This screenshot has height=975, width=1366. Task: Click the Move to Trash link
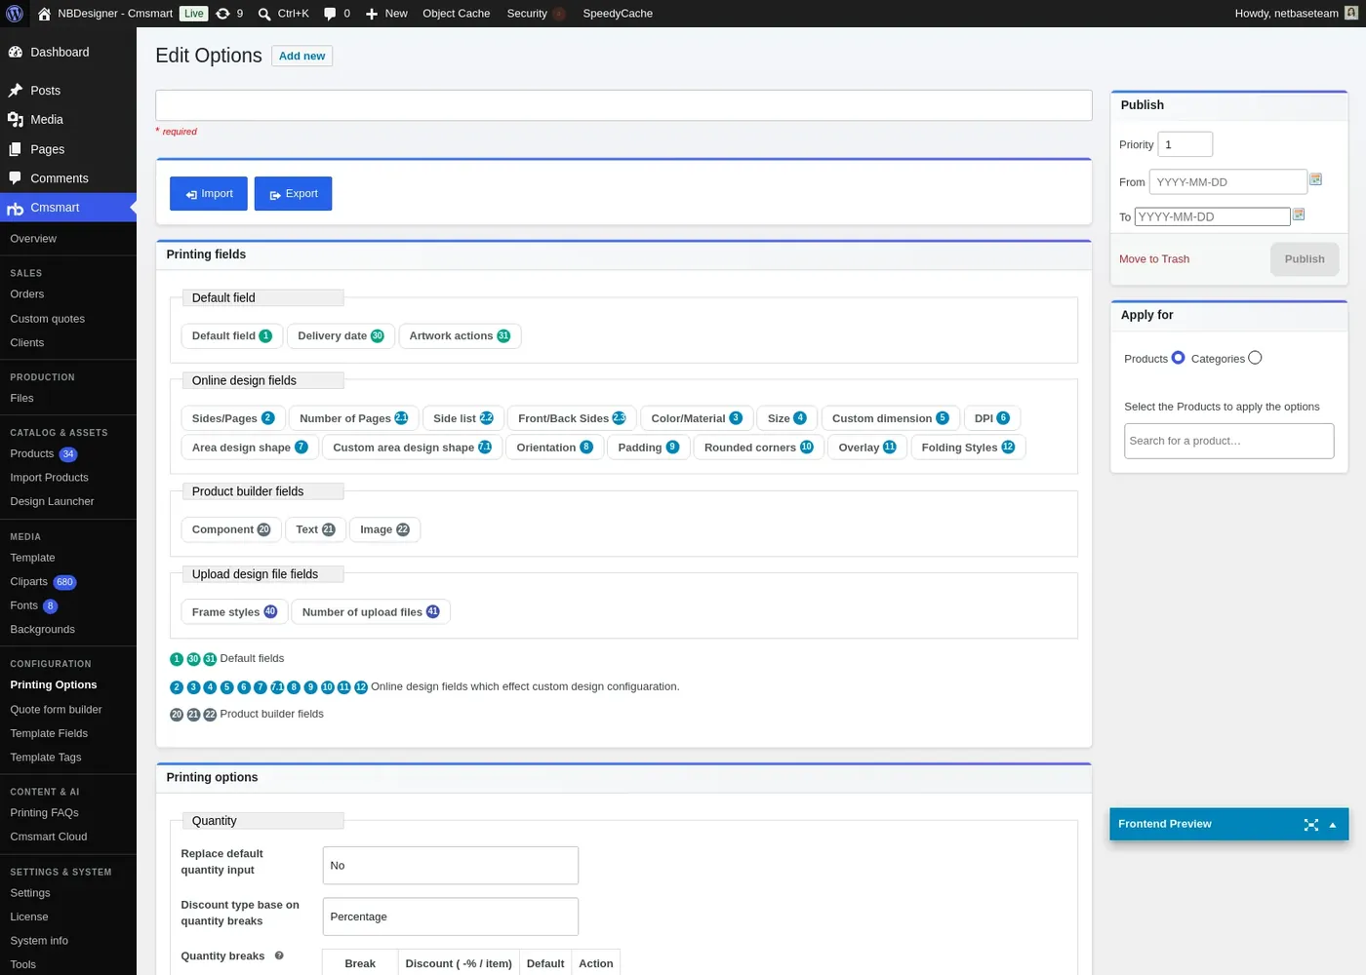pos(1154,259)
